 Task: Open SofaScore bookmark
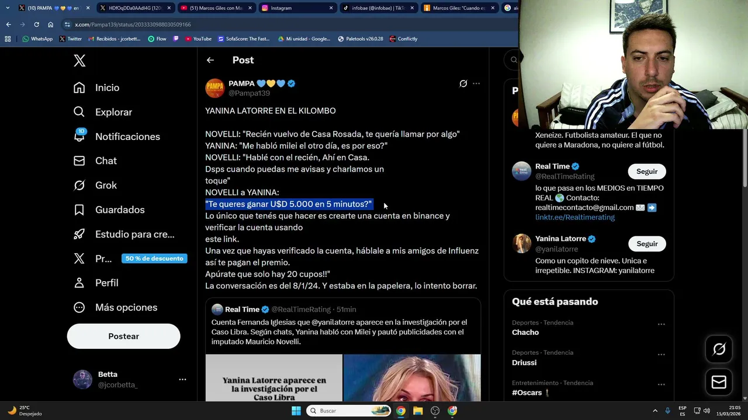click(x=244, y=39)
